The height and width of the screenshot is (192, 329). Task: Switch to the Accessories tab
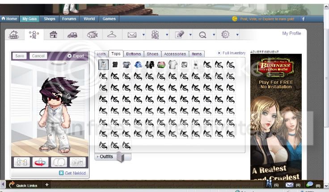(175, 54)
